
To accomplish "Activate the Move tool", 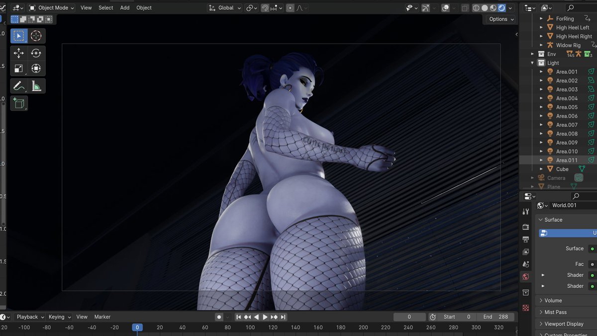I will click(x=19, y=53).
